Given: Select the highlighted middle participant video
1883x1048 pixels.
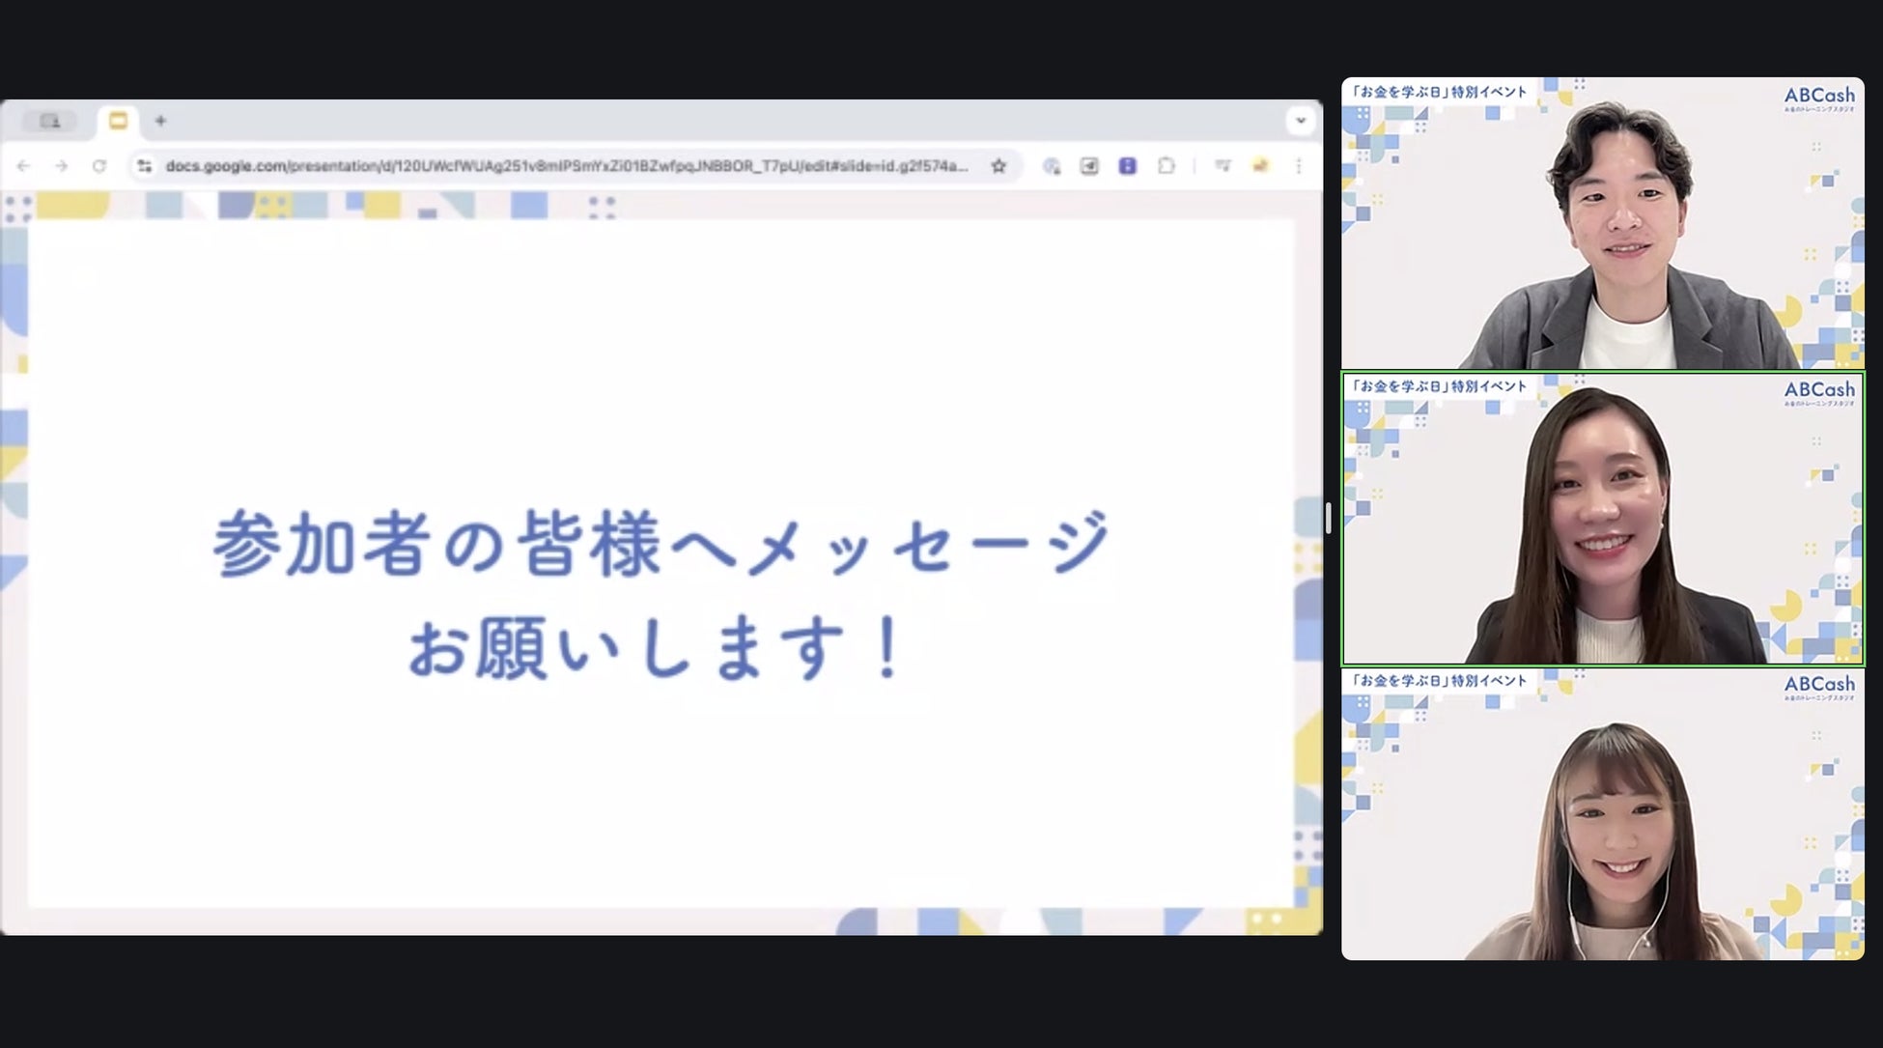Looking at the screenshot, I should (x=1602, y=519).
